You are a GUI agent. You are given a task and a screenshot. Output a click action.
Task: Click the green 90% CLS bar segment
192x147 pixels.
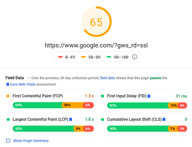(137, 129)
